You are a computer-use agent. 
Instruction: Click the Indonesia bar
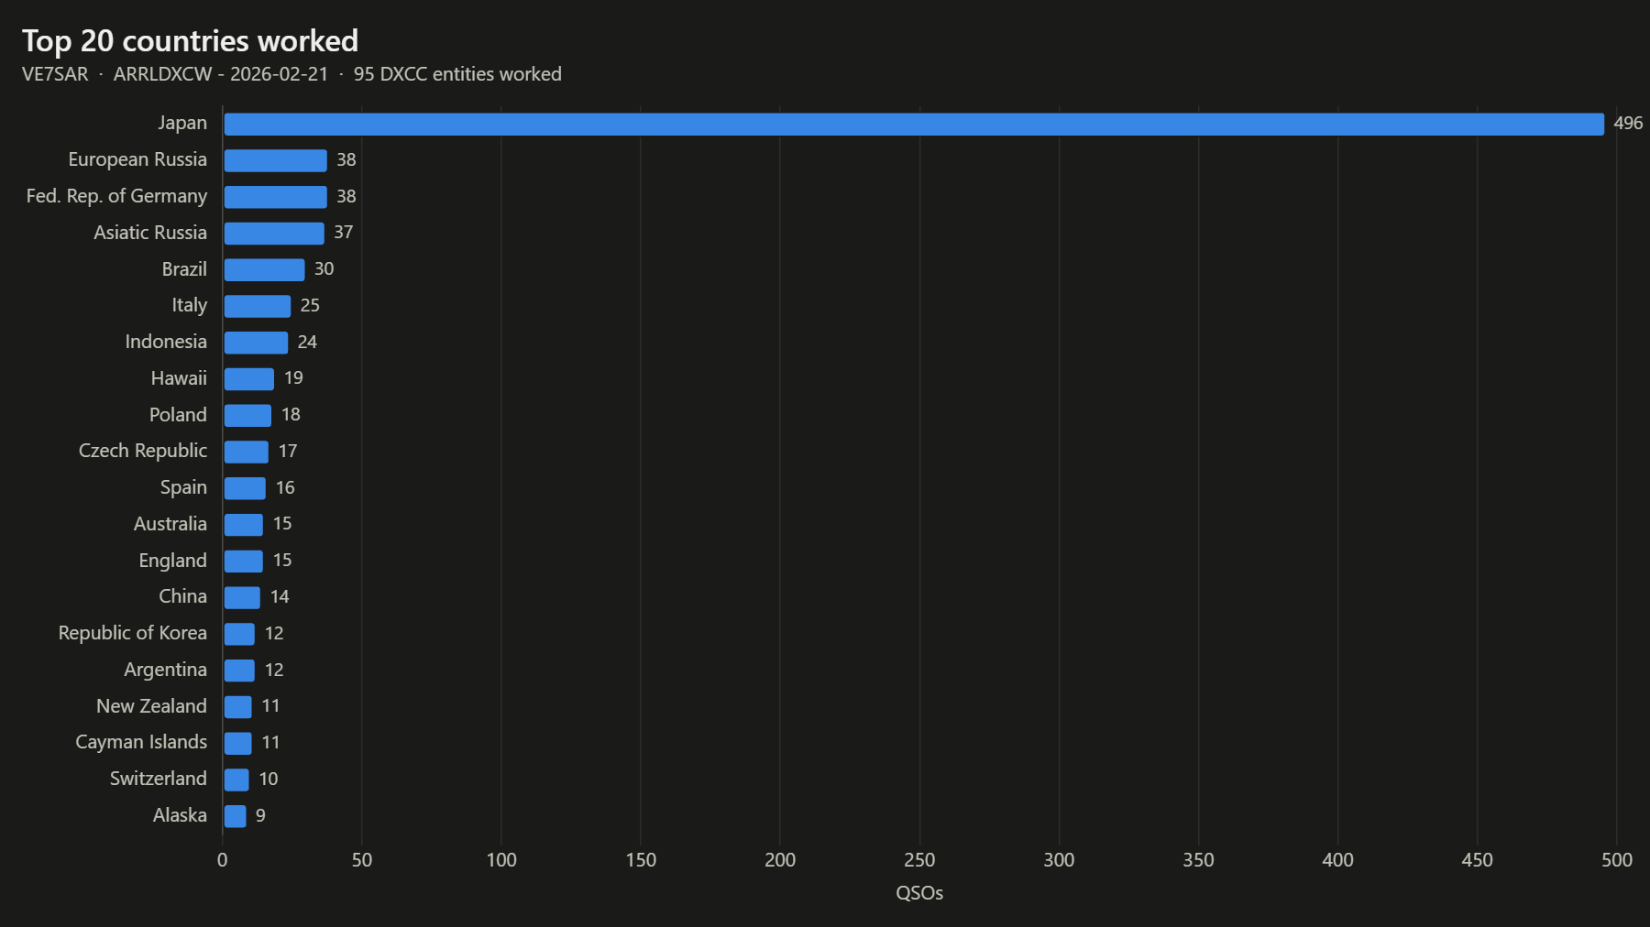pyautogui.click(x=256, y=343)
